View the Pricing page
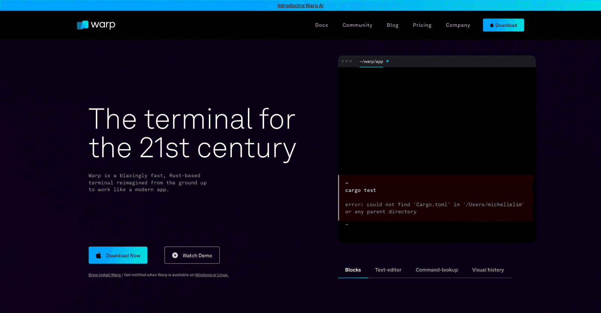 (x=422, y=25)
